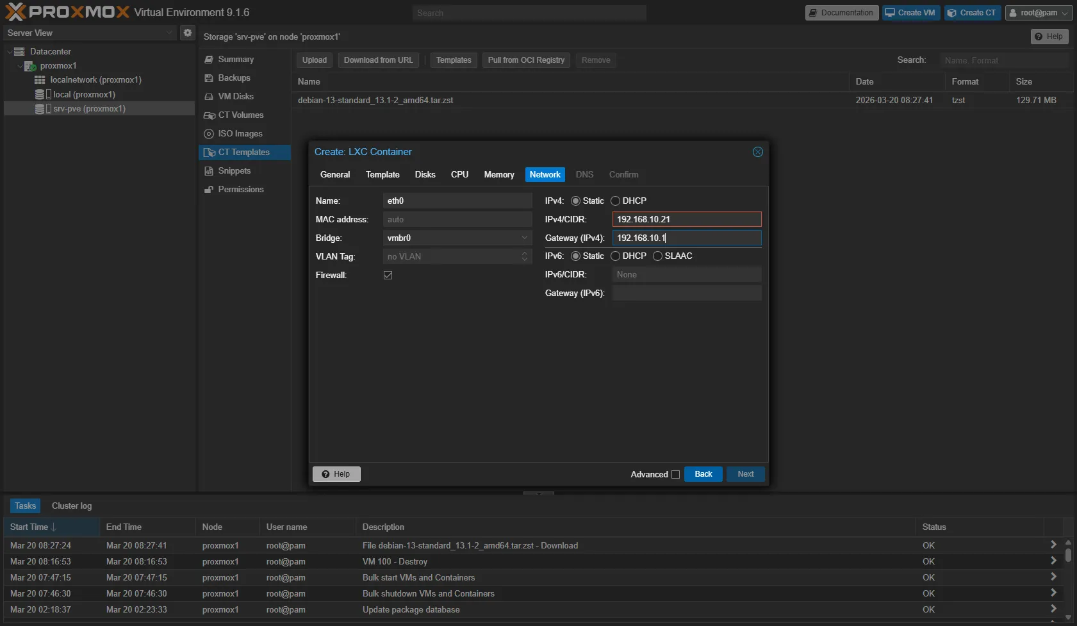
Task: Open the Snippets section
Action: tap(234, 171)
